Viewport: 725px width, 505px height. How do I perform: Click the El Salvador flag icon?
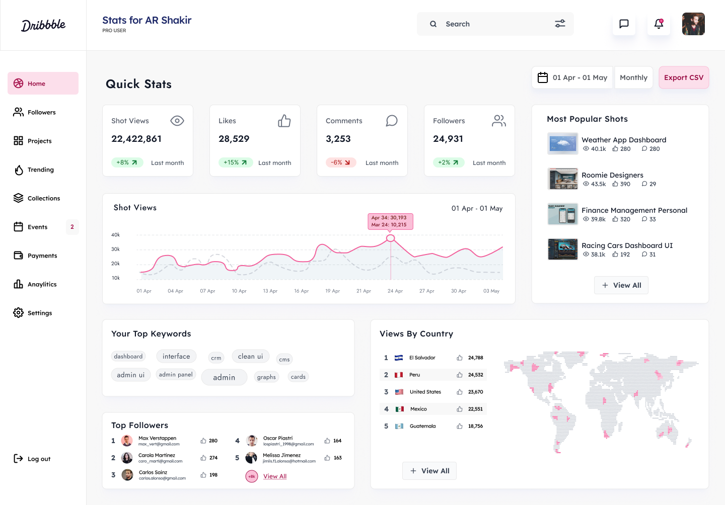[x=399, y=358]
